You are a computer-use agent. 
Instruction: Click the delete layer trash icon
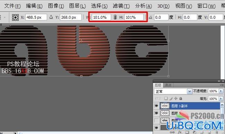point(216,132)
